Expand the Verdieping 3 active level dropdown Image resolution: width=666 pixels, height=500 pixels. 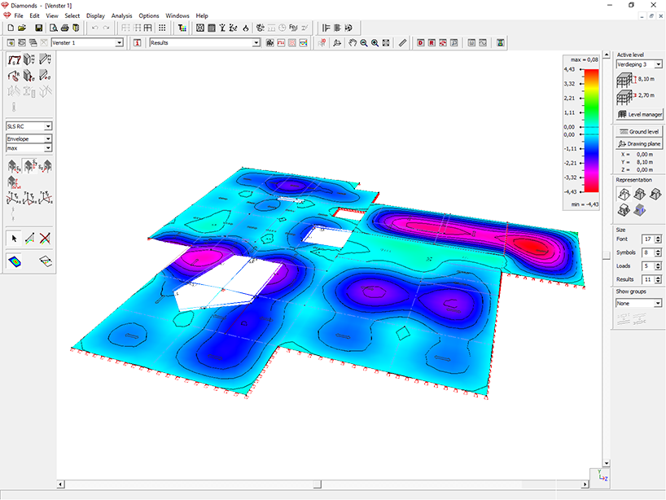point(658,64)
